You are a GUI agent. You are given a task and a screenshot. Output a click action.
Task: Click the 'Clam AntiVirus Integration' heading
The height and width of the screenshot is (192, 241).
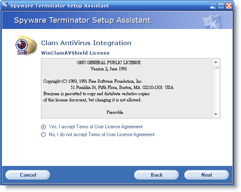pos(86,43)
